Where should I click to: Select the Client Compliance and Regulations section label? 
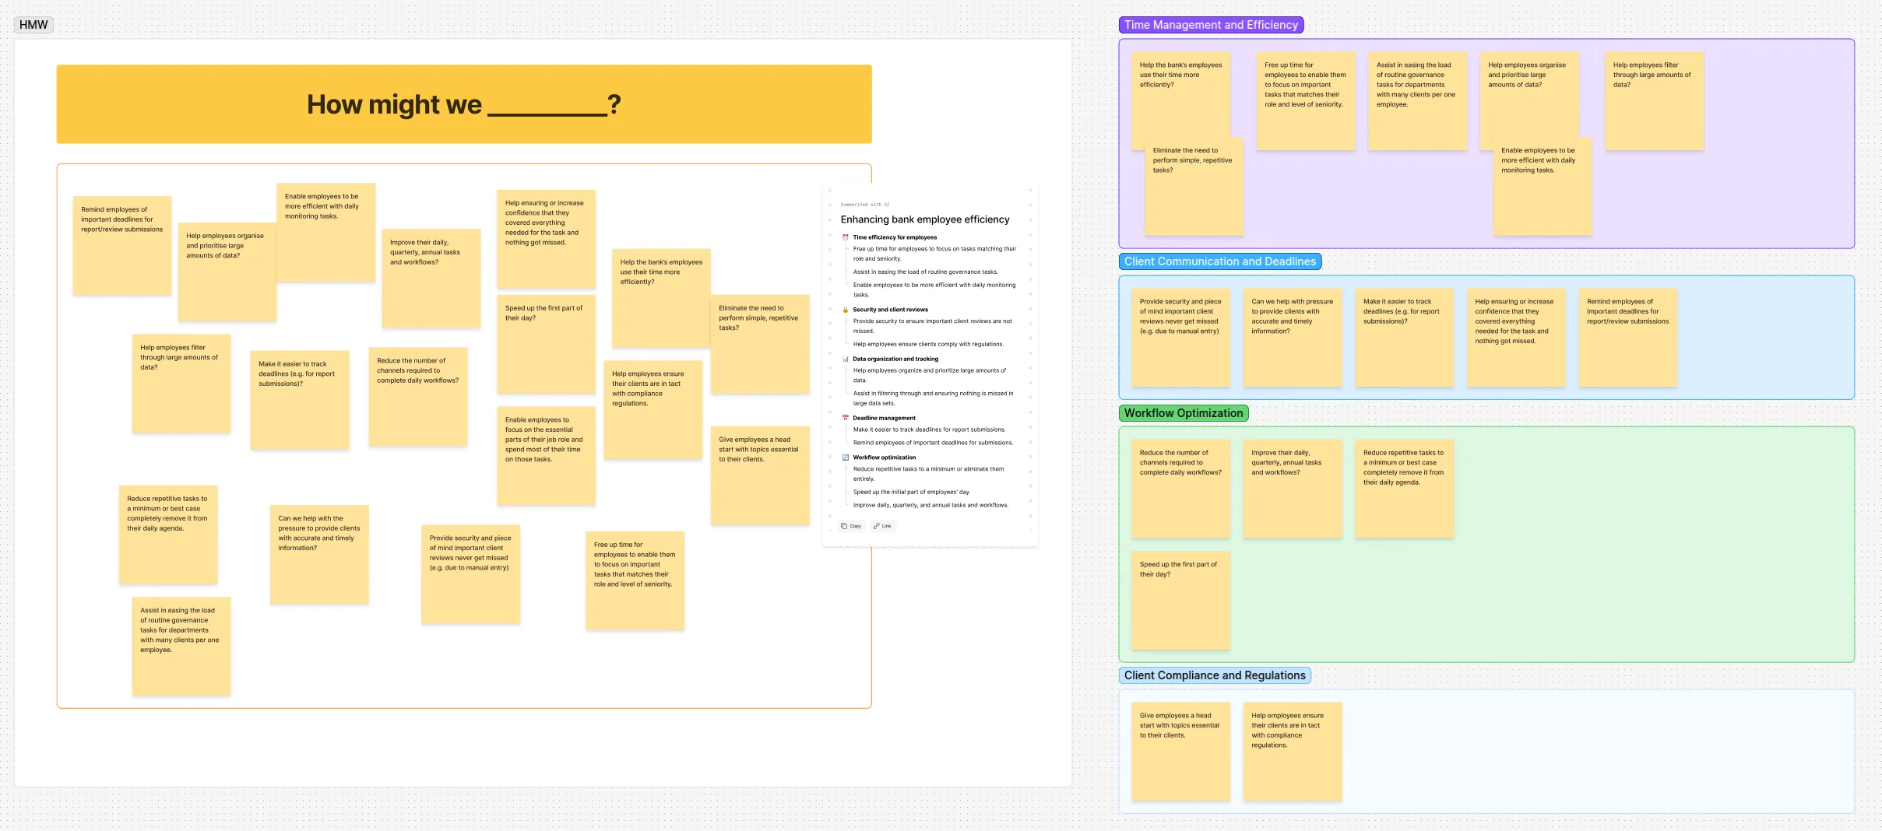coord(1215,675)
